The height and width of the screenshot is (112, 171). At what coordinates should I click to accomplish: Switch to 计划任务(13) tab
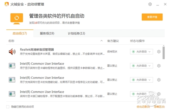[x=76, y=33]
